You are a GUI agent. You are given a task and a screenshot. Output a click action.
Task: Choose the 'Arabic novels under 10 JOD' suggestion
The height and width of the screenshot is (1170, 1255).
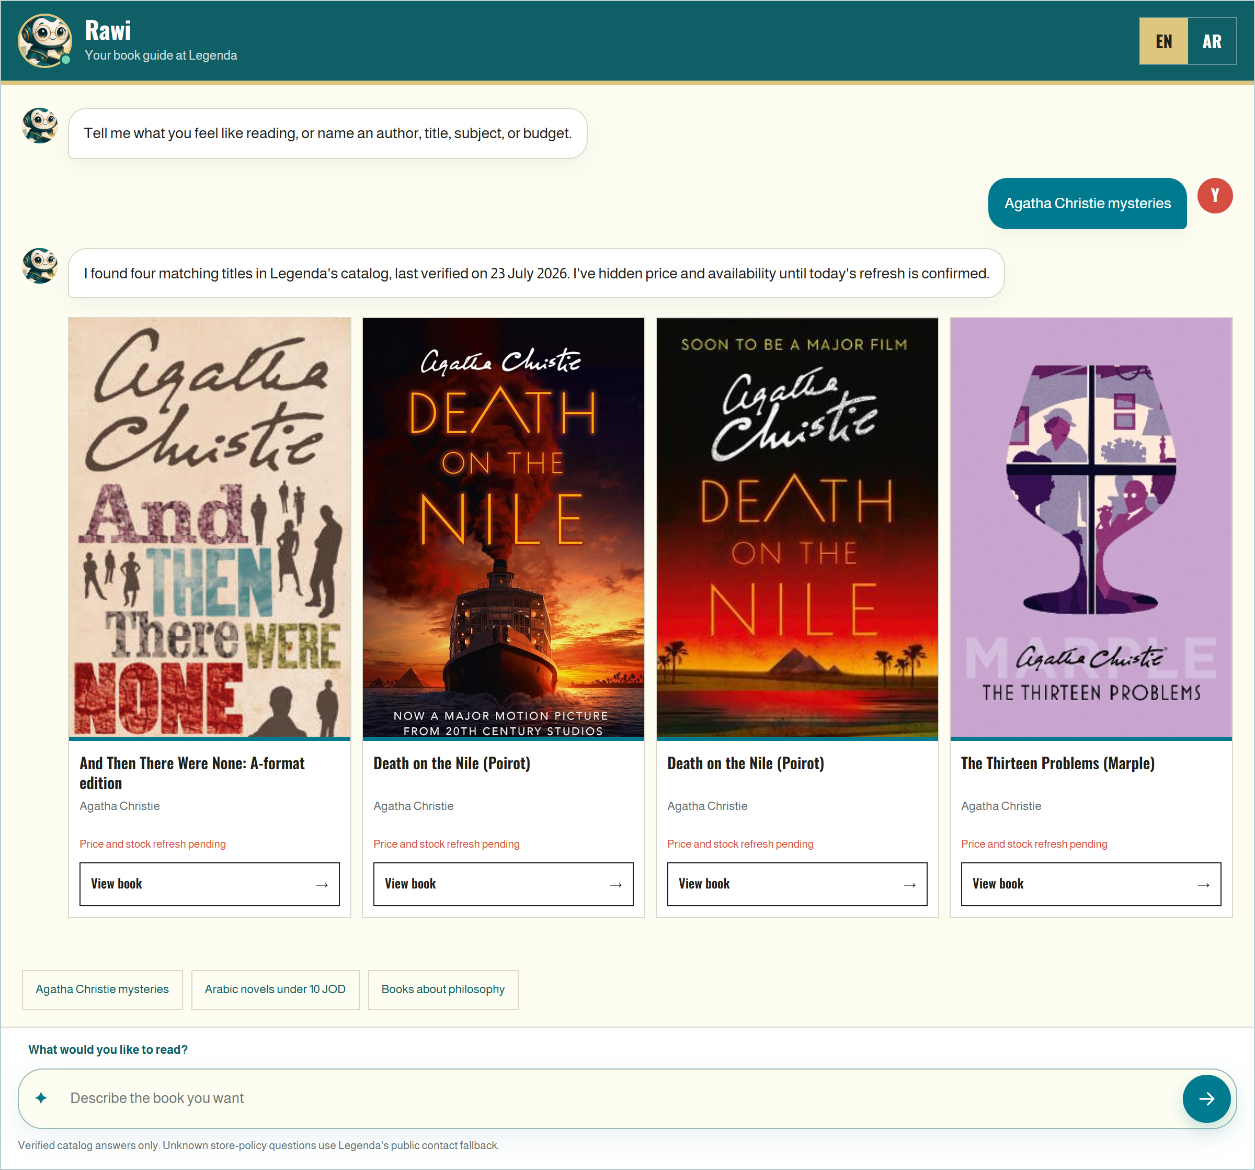[x=275, y=989]
